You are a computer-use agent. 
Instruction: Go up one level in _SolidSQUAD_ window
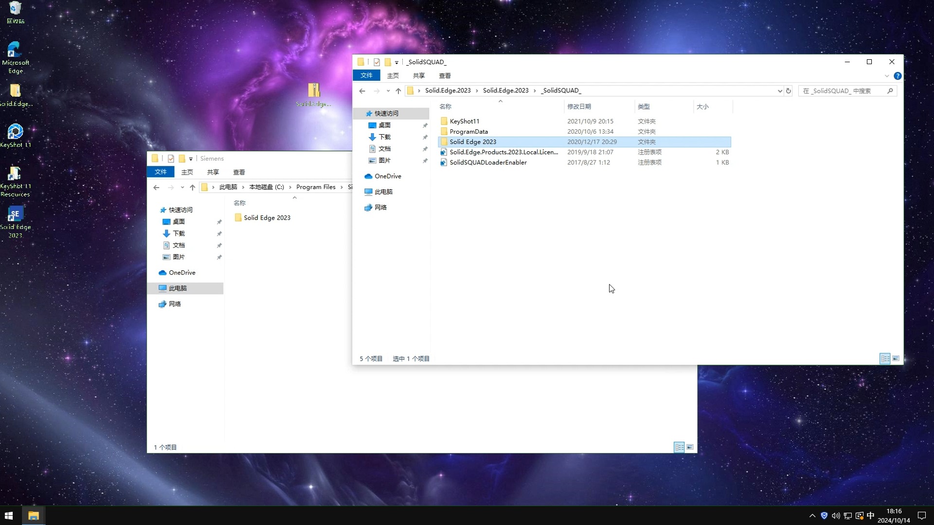point(398,91)
